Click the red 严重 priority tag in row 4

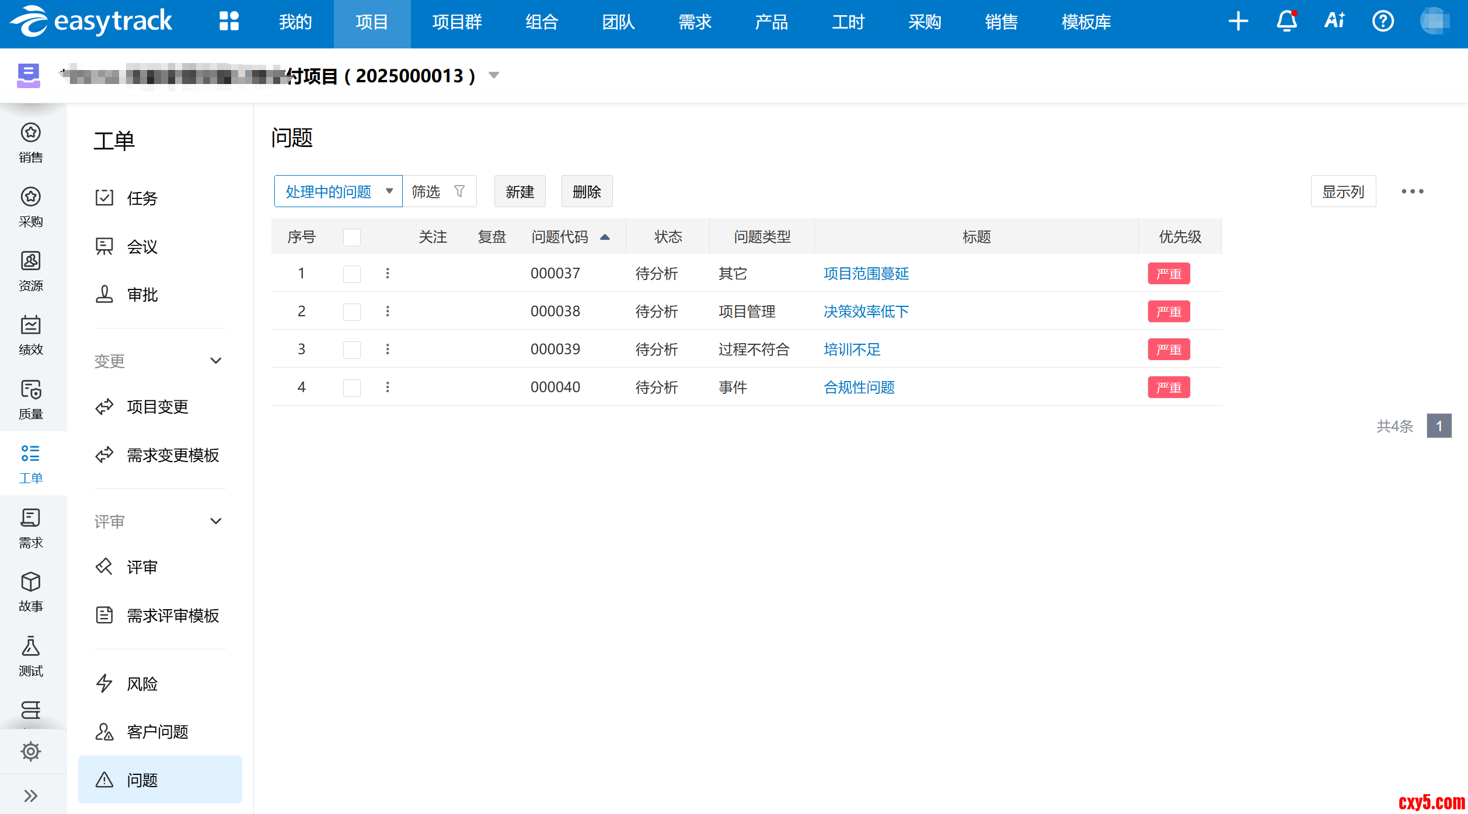point(1169,387)
